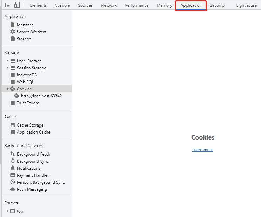Click the Web SQL database icon
The width and height of the screenshot is (261, 217).
(13, 82)
